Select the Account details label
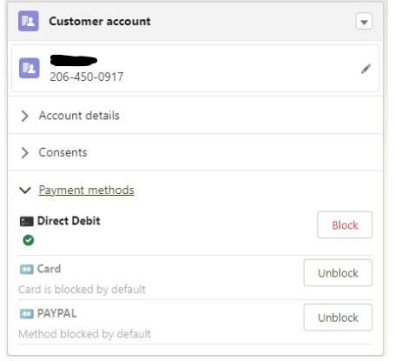Viewport: 395px width, 361px height. pyautogui.click(x=79, y=116)
